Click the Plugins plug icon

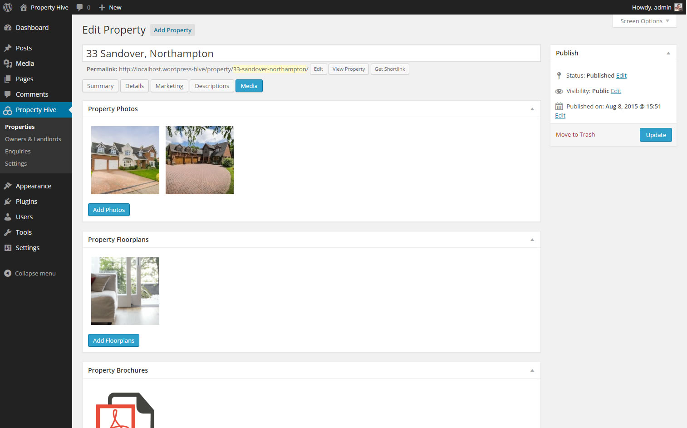point(8,202)
